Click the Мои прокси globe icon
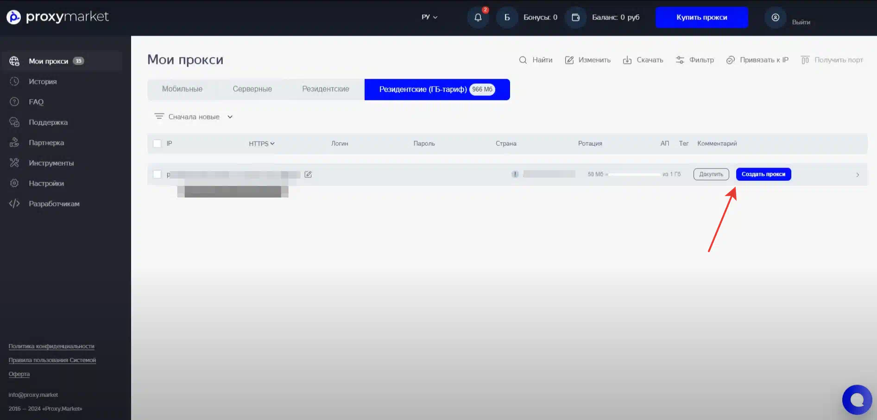The image size is (877, 420). point(14,61)
